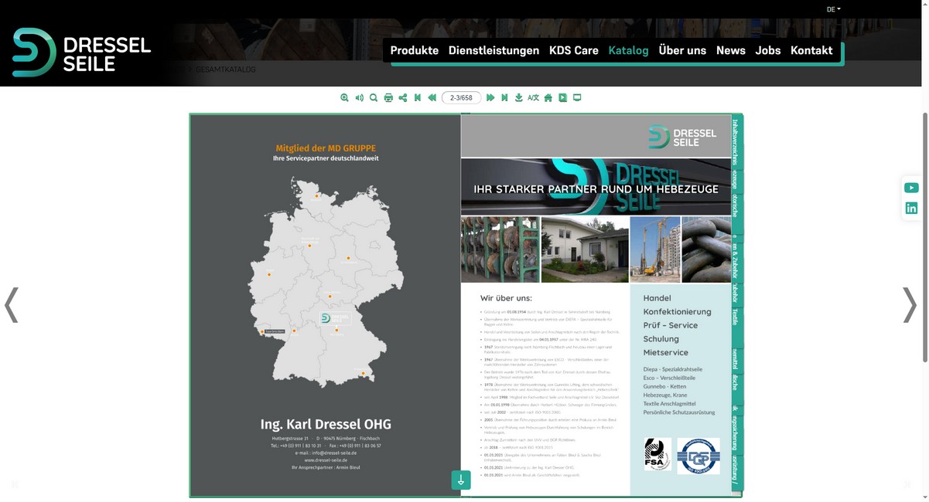Jump to the first catalog page
Viewport: 929px width, 502px height.
pos(418,98)
